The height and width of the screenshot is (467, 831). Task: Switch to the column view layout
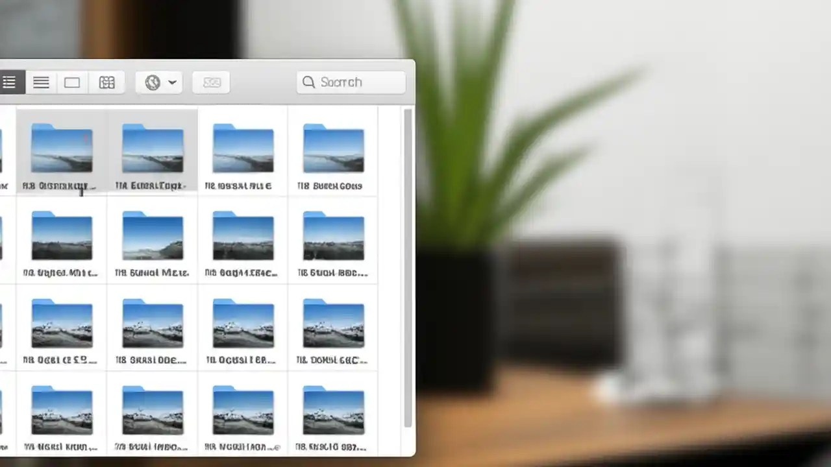pyautogui.click(x=71, y=82)
